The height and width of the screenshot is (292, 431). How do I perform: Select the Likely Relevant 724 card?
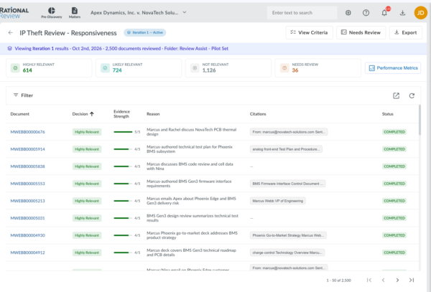tap(139, 67)
